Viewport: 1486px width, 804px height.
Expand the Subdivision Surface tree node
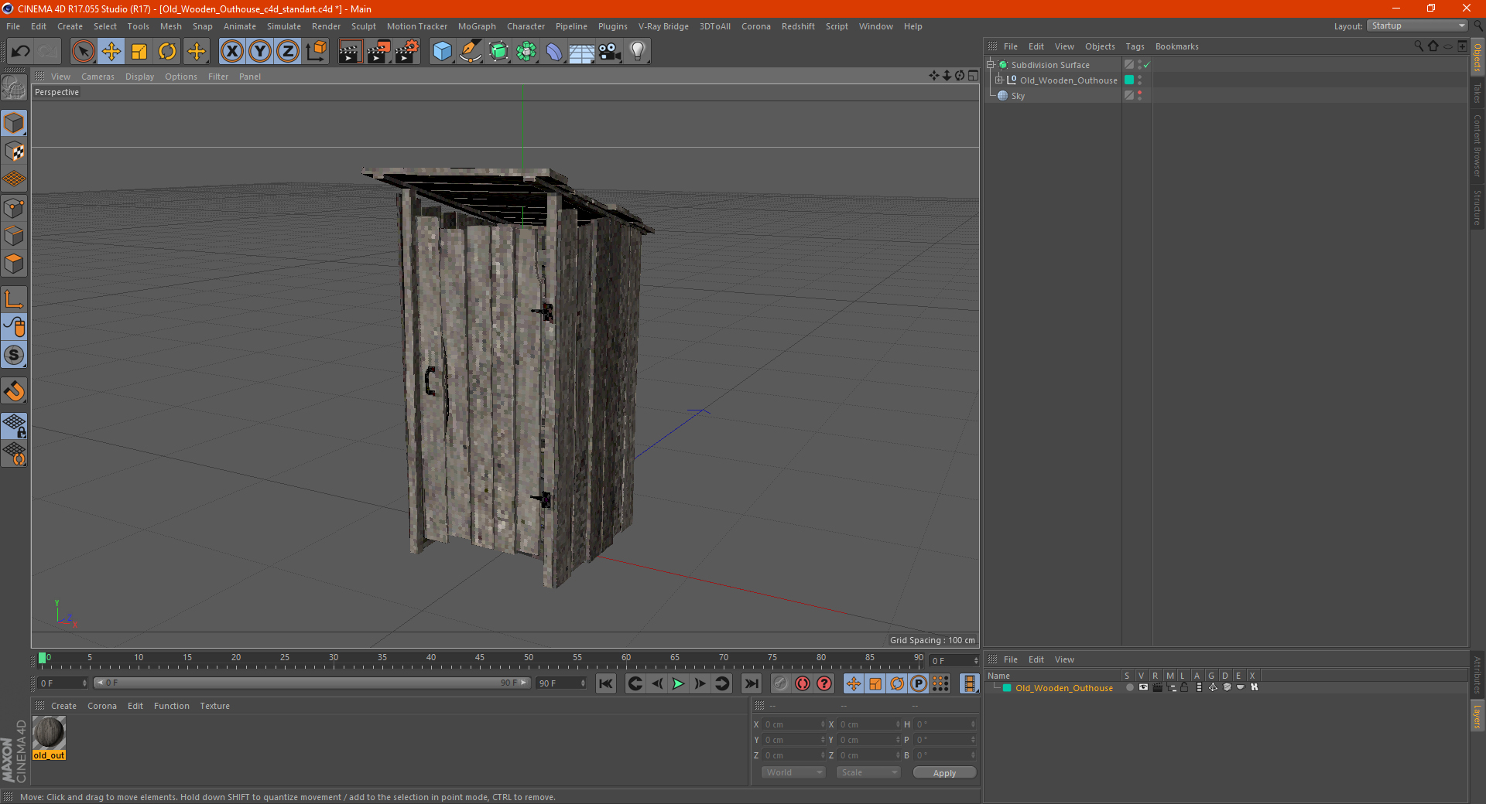tap(990, 65)
